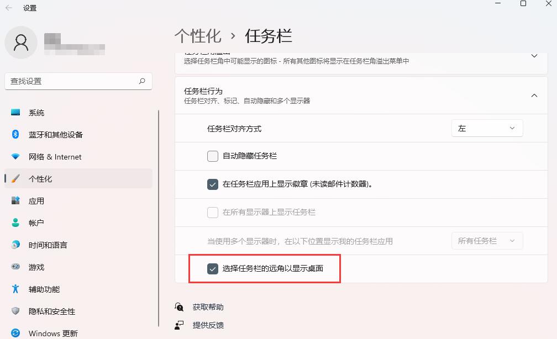This screenshot has height=339, width=557.
Task: Click the shield icon for 隐私和安全性
Action: pos(15,311)
